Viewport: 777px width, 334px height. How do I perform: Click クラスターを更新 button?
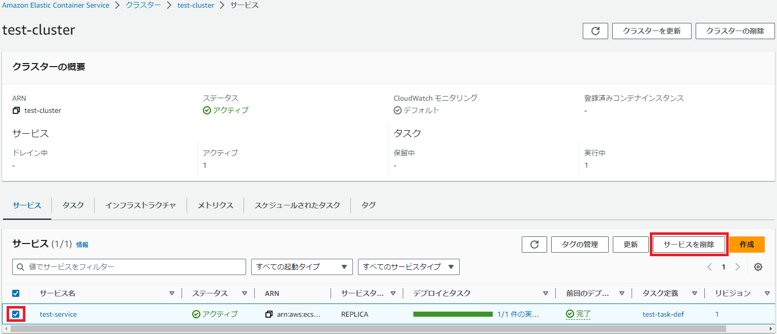652,31
